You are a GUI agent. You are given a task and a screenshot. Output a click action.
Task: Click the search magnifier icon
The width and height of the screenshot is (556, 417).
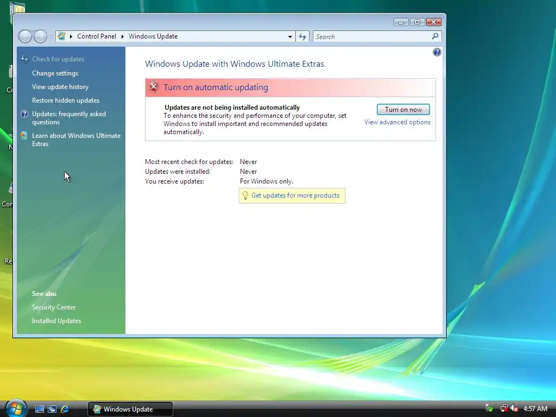click(x=435, y=36)
